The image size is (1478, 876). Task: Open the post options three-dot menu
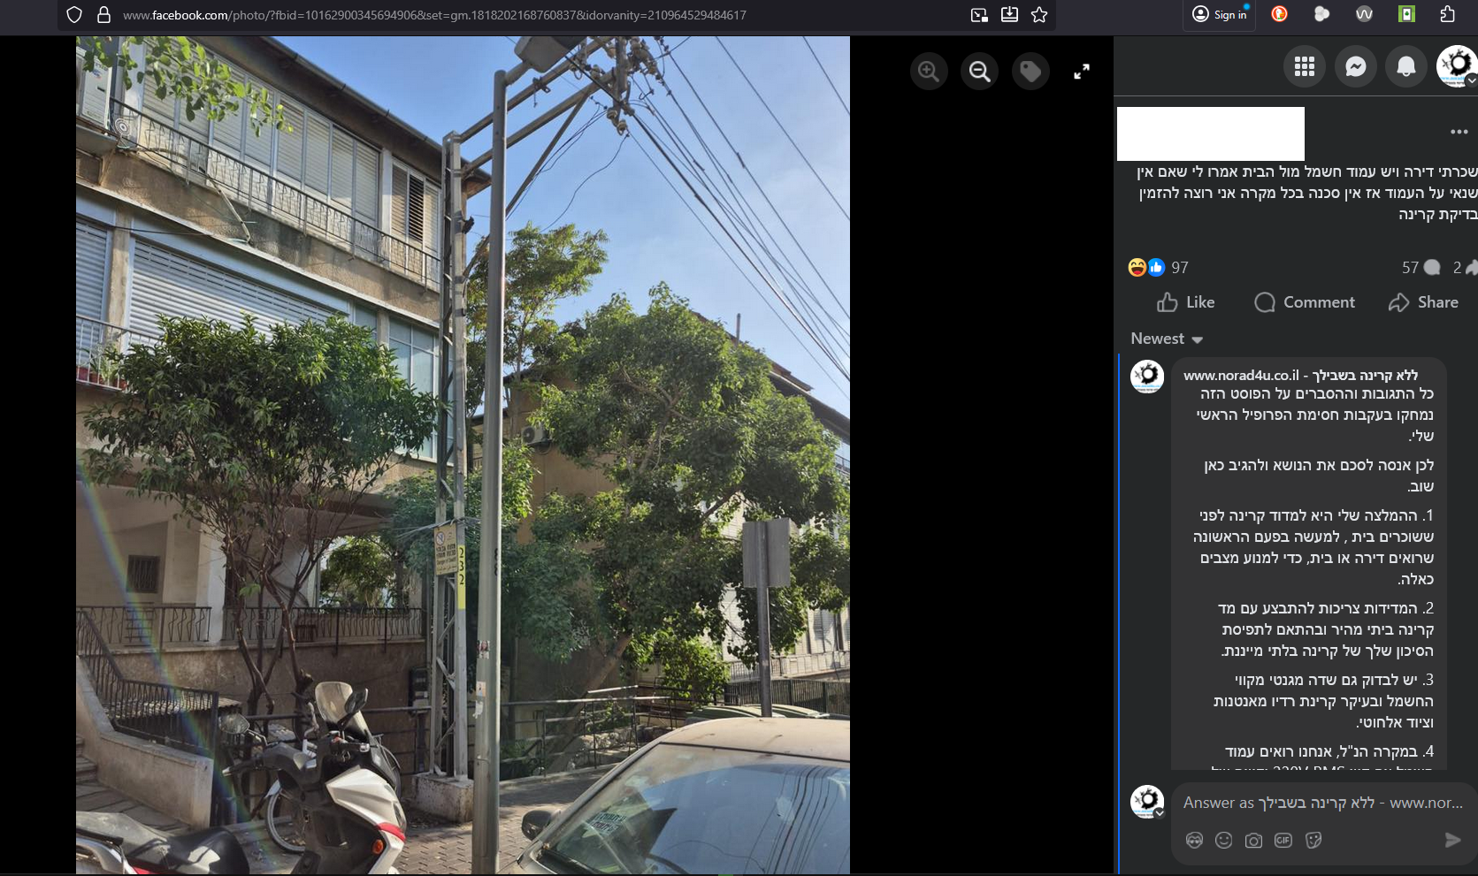point(1459,132)
